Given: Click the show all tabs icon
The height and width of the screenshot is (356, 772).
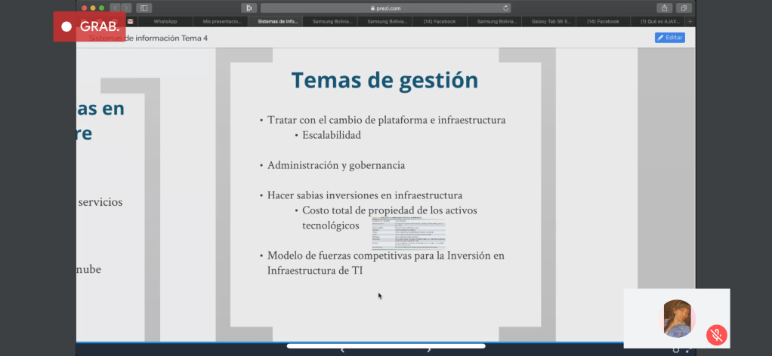Looking at the screenshot, I should coord(684,8).
